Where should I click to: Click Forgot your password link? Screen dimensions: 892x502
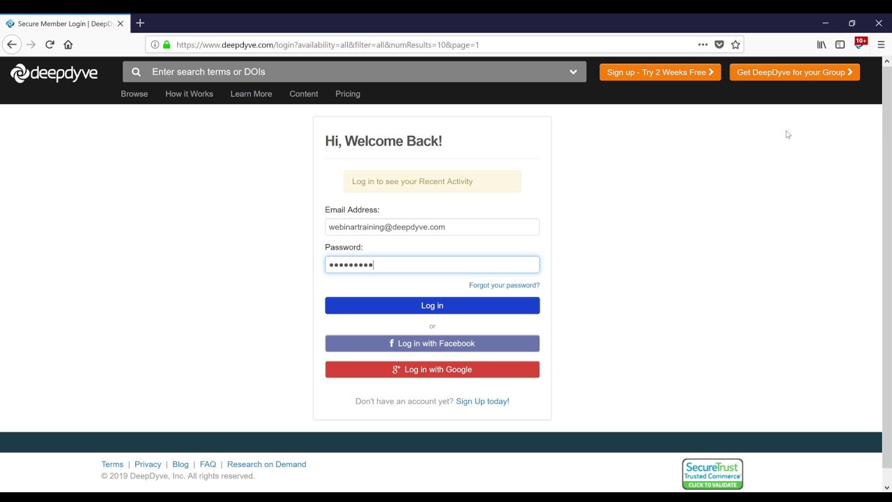coord(505,285)
